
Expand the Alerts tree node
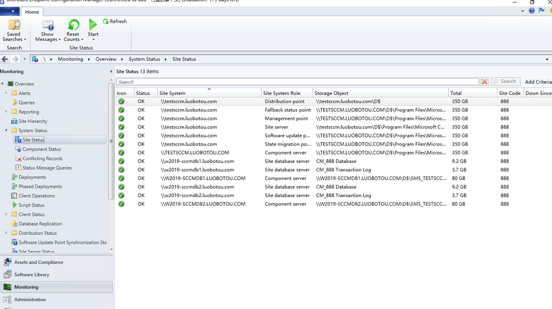[6, 93]
